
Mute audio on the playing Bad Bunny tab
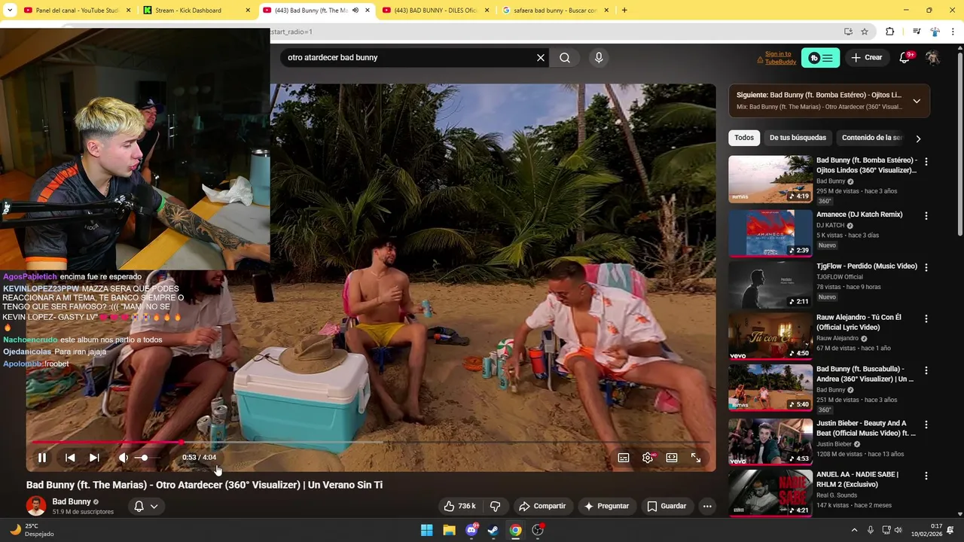355,11
